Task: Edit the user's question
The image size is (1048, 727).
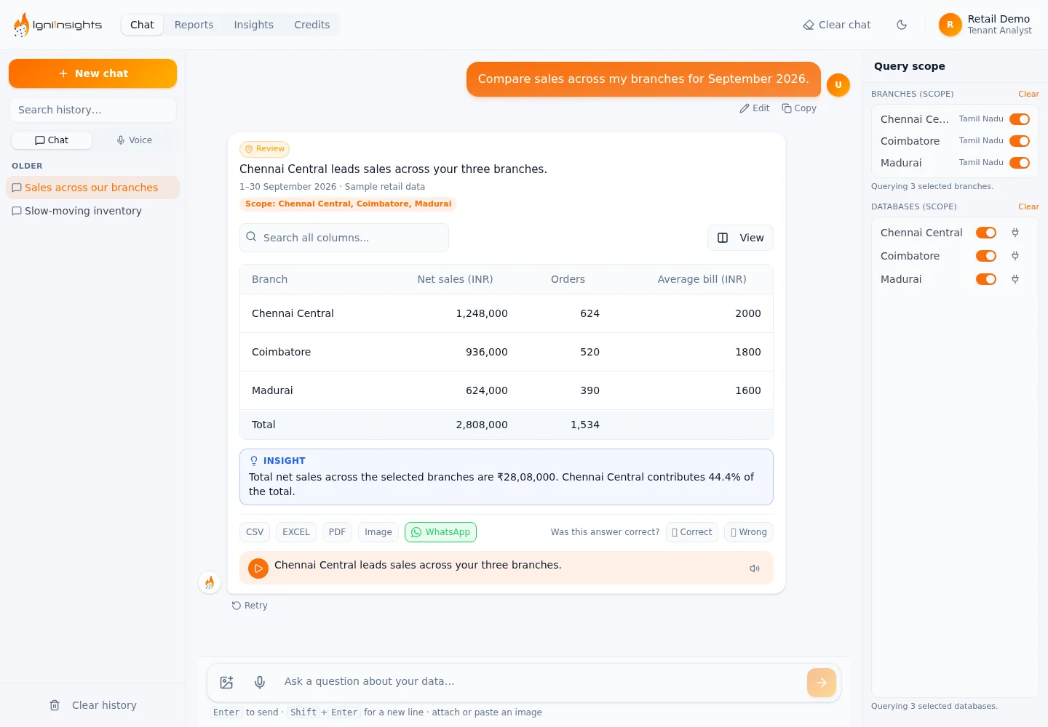Action: [x=755, y=108]
